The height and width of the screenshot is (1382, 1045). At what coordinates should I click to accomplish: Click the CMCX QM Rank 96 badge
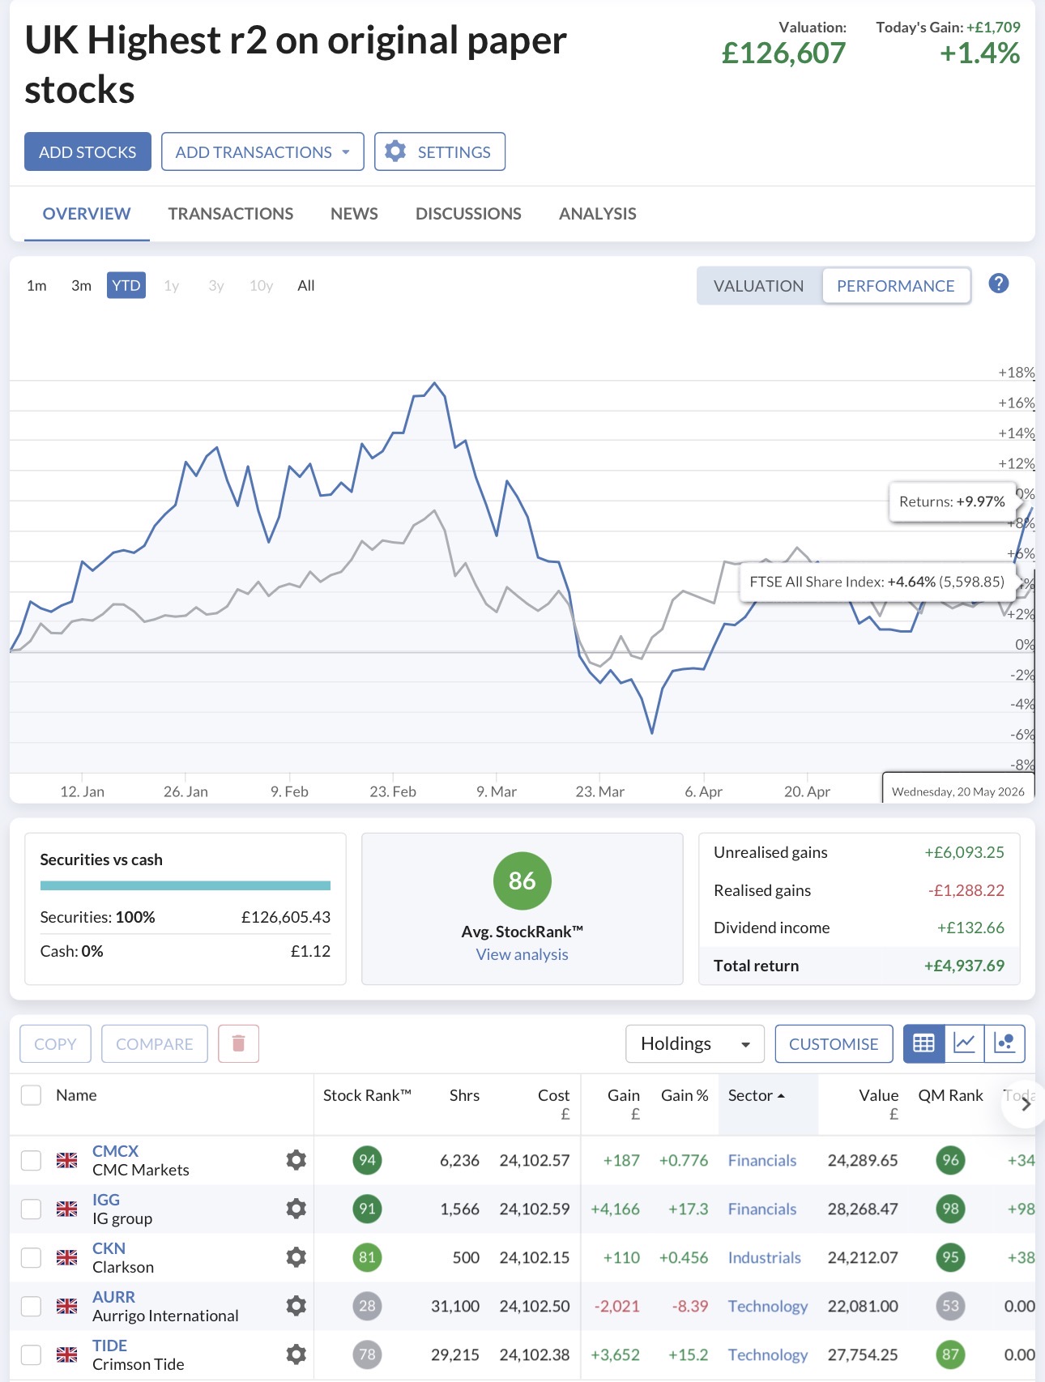[950, 1160]
